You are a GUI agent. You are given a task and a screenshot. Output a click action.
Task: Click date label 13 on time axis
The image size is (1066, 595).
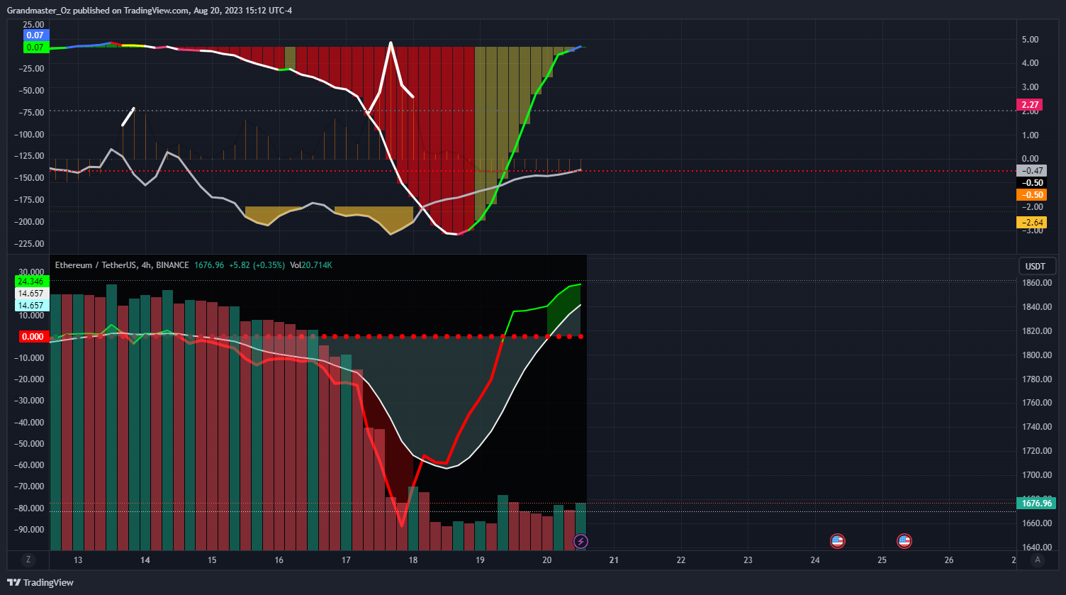tap(78, 560)
